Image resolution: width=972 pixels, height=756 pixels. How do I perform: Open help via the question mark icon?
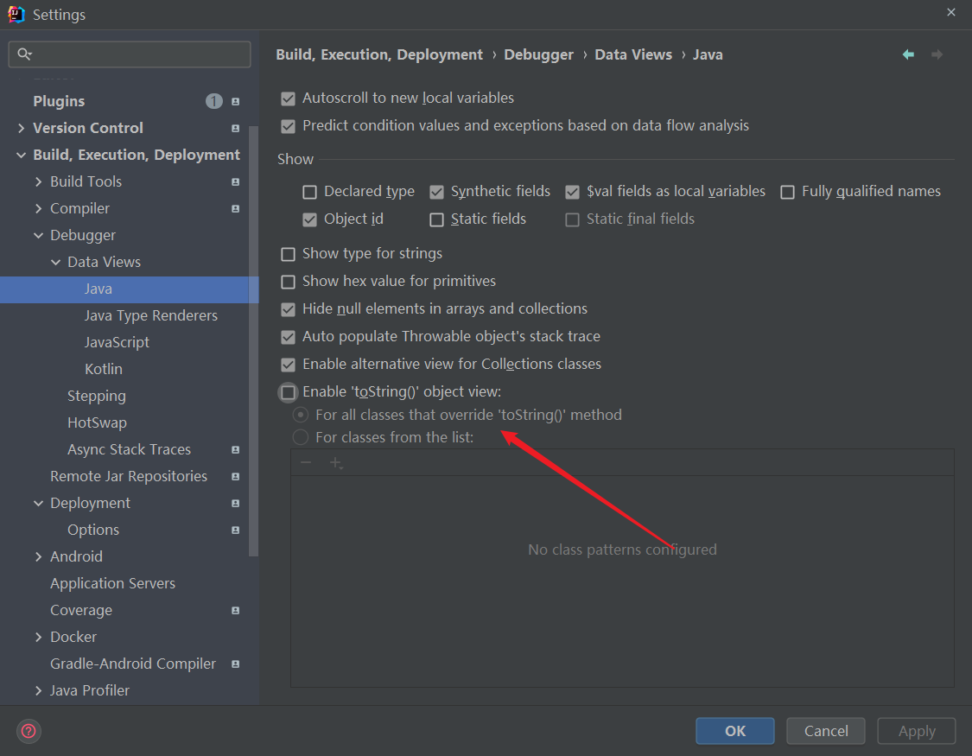[28, 731]
